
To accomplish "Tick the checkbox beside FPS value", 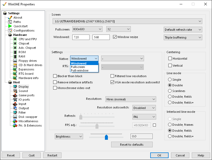I will (x=154, y=125).
